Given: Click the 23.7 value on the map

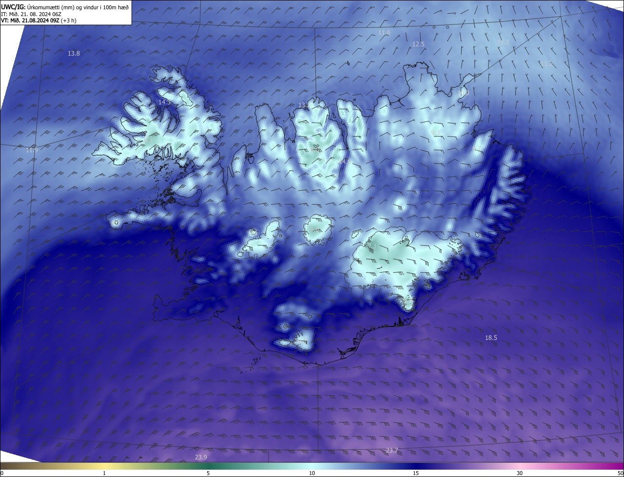Looking at the screenshot, I should 391,450.
